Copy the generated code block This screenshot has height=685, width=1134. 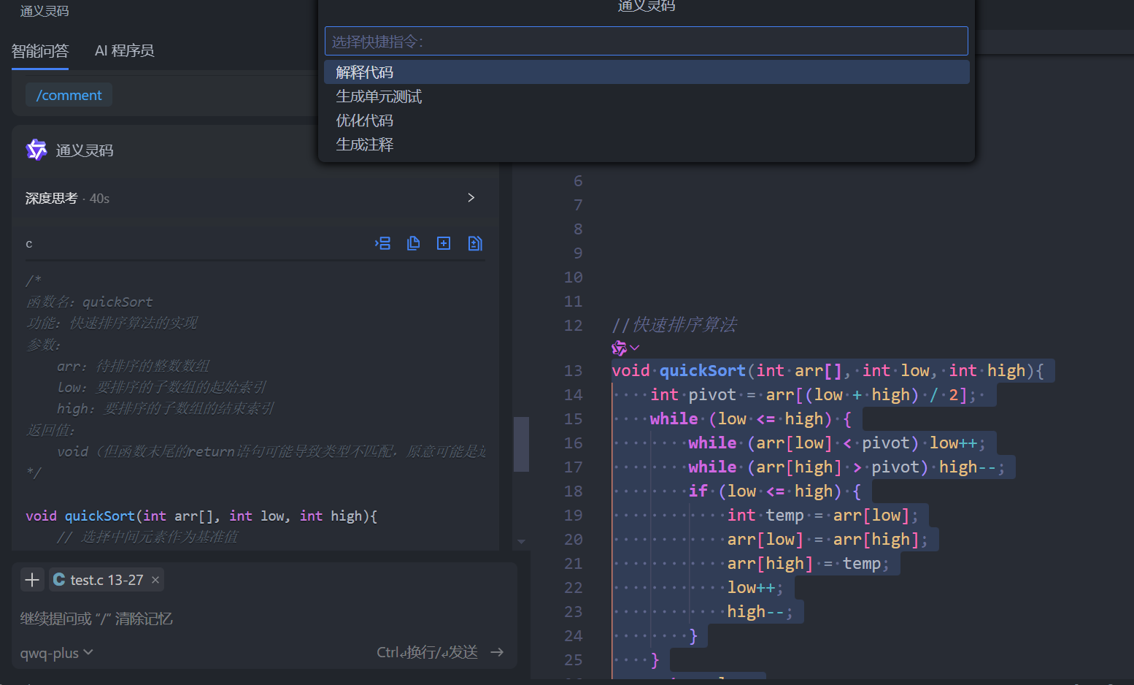click(x=413, y=243)
